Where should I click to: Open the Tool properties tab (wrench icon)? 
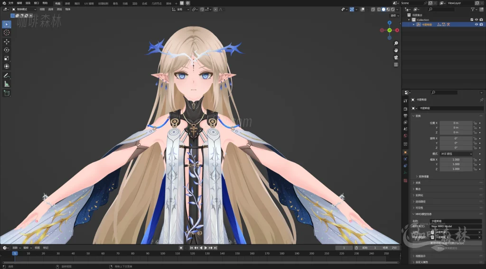[x=405, y=101]
